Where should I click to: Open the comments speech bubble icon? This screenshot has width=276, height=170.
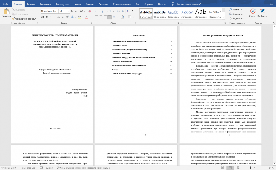tap(272, 4)
